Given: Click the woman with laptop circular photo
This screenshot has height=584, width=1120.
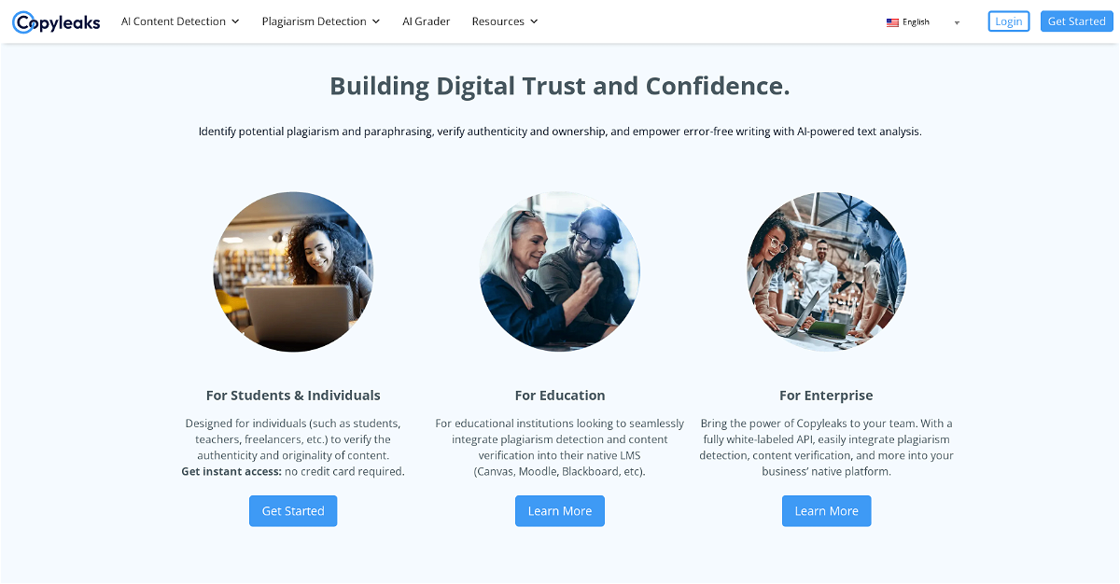Looking at the screenshot, I should point(293,271).
